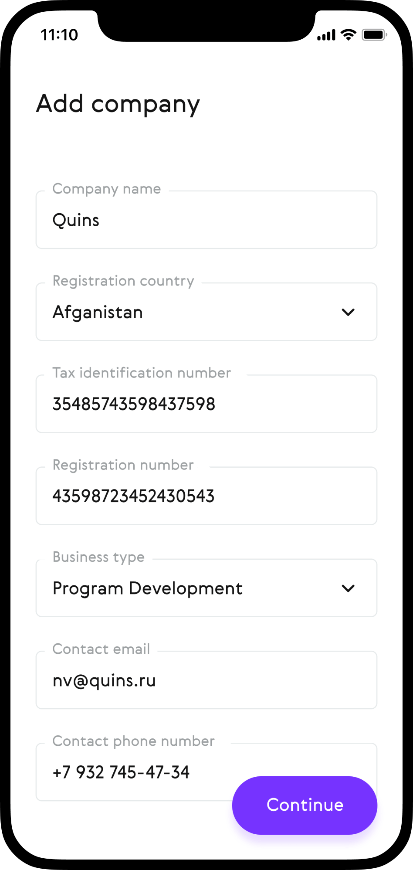Click the Company name label
This screenshot has width=413, height=870.
point(107,189)
